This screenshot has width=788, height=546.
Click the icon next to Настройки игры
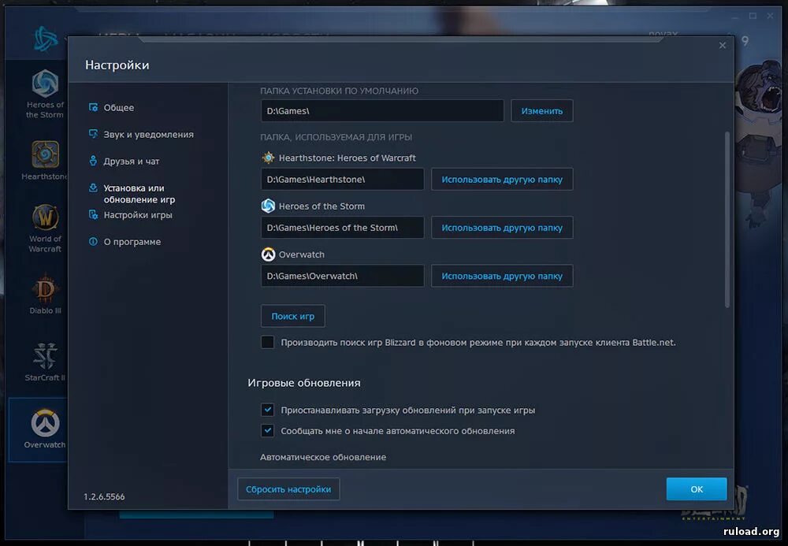pos(93,214)
